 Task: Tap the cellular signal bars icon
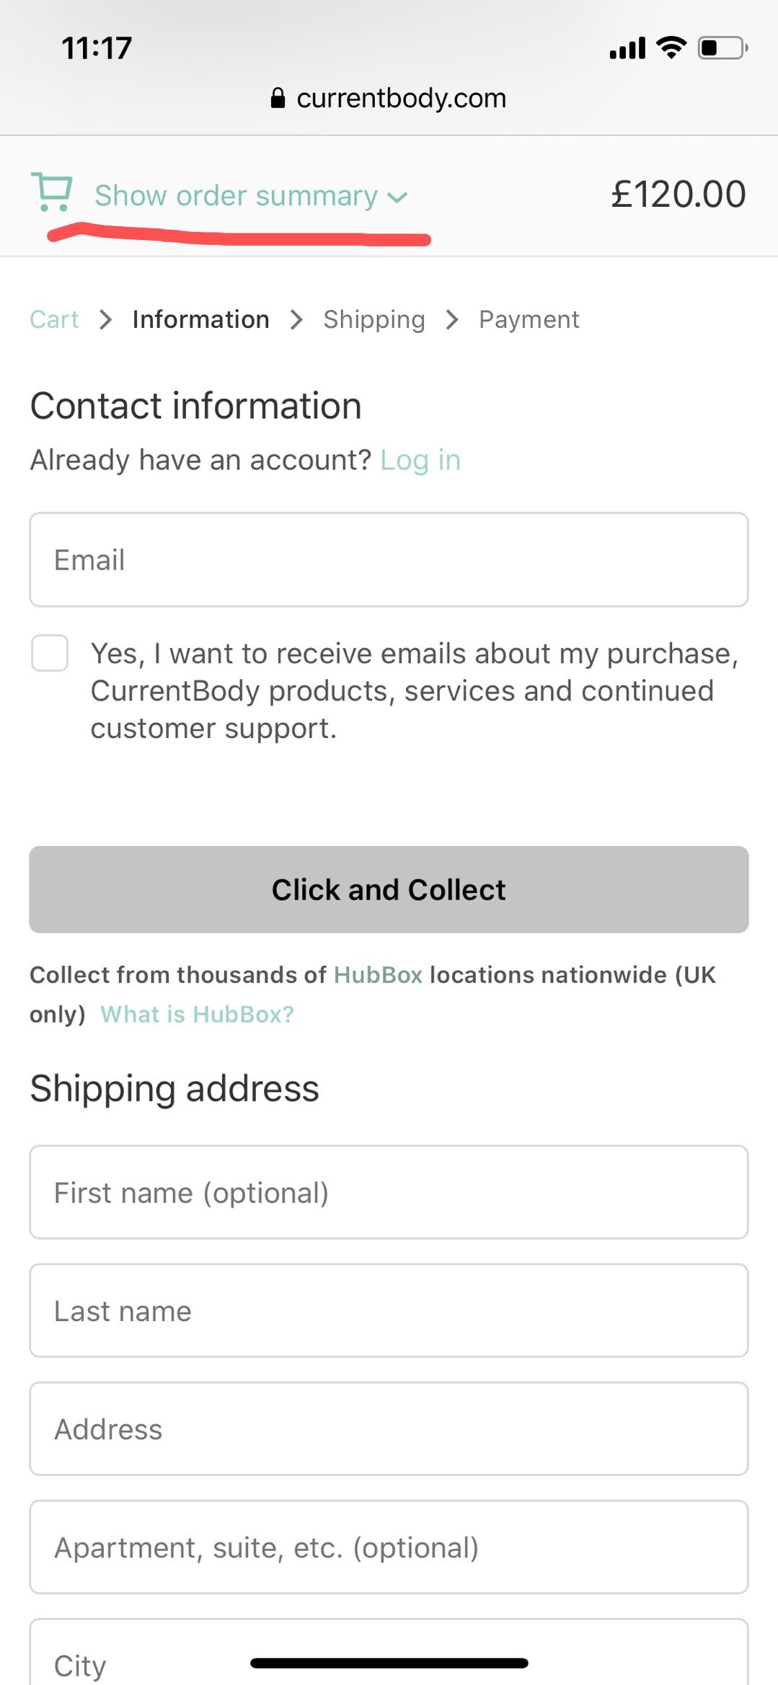(x=627, y=49)
